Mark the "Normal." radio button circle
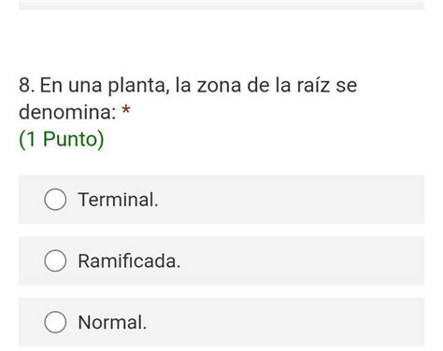This screenshot has width=443, height=351. pos(55,322)
